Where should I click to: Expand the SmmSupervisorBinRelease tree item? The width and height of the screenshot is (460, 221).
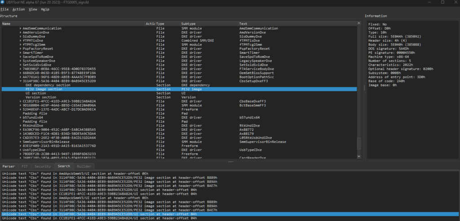(x=21, y=142)
